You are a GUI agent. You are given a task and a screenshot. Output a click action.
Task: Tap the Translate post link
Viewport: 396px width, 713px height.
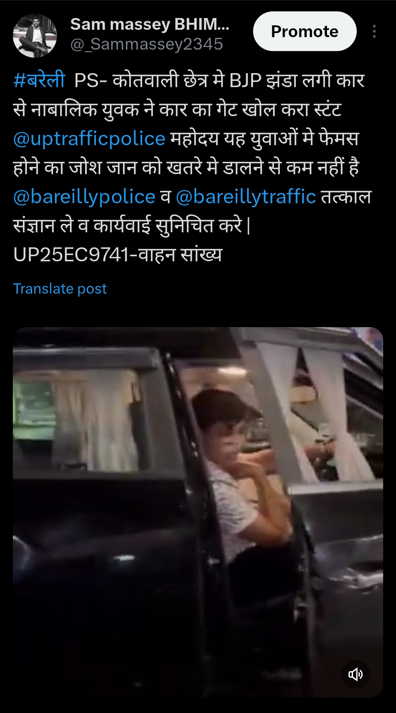click(x=60, y=289)
